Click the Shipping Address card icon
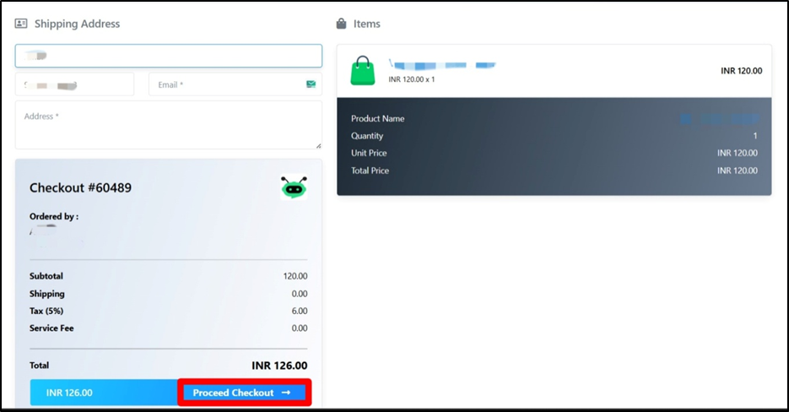The height and width of the screenshot is (412, 789). click(21, 24)
